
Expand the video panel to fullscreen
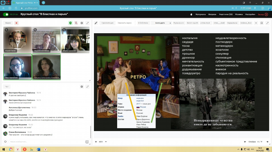pos(87,23)
